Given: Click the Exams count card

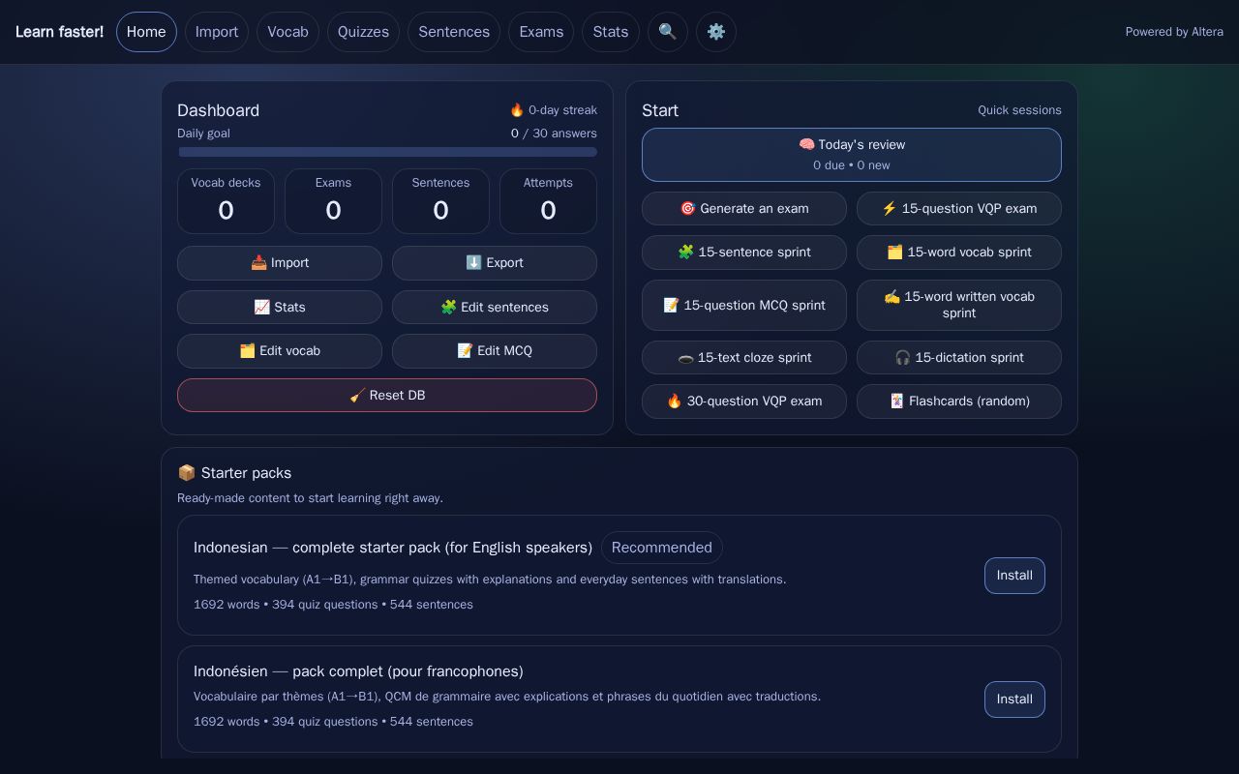Looking at the screenshot, I should (333, 201).
